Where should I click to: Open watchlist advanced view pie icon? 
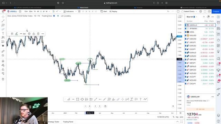click(208, 17)
